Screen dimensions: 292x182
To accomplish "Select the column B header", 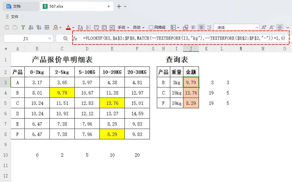I will pos(37,49).
